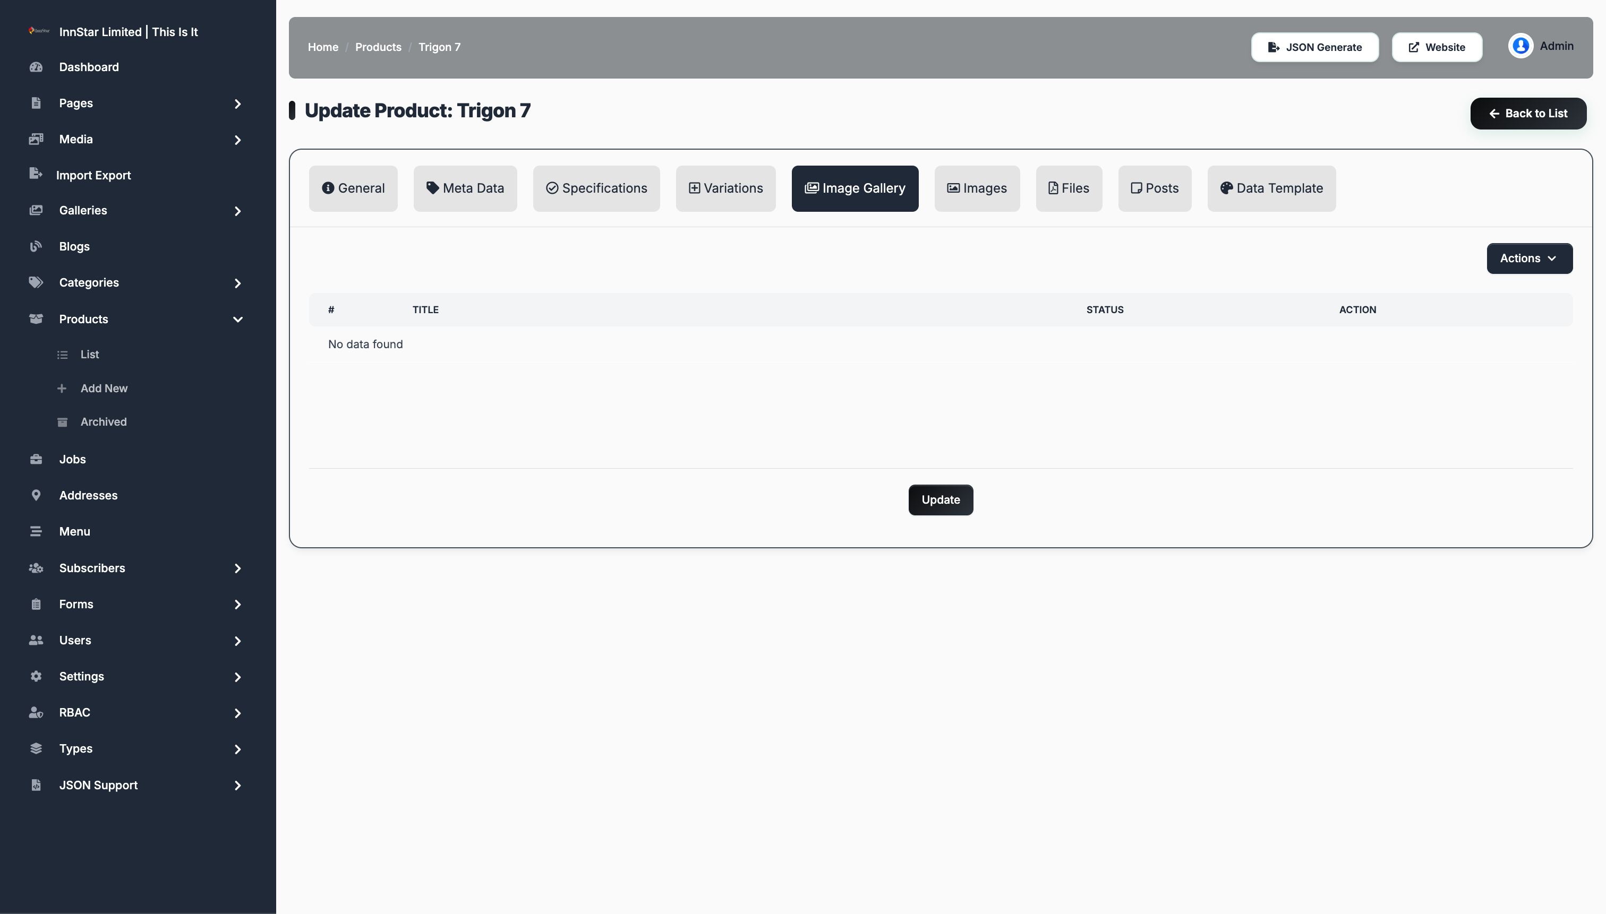Expand the Media submenu chevron
The height and width of the screenshot is (914, 1606).
click(x=237, y=140)
